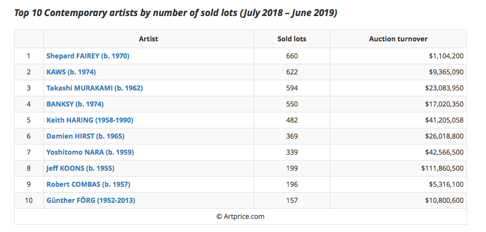Open Takashi MURAKAMI artist page

click(x=94, y=88)
